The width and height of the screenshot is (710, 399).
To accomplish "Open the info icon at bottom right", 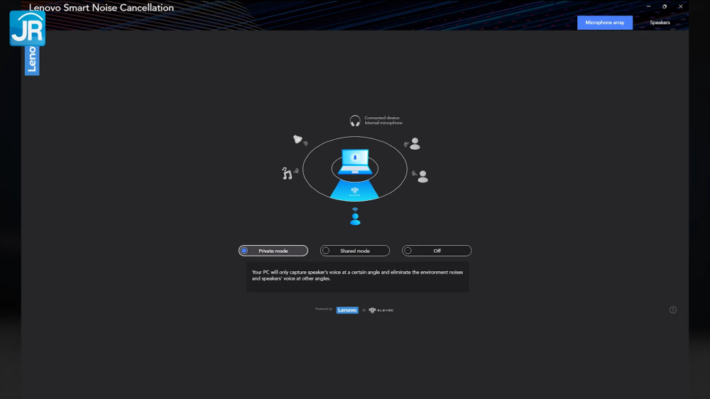I will [673, 310].
